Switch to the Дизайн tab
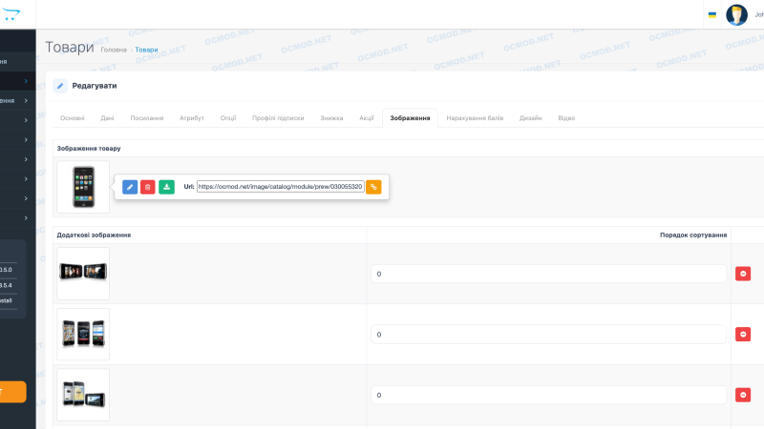764x429 pixels. [x=530, y=118]
